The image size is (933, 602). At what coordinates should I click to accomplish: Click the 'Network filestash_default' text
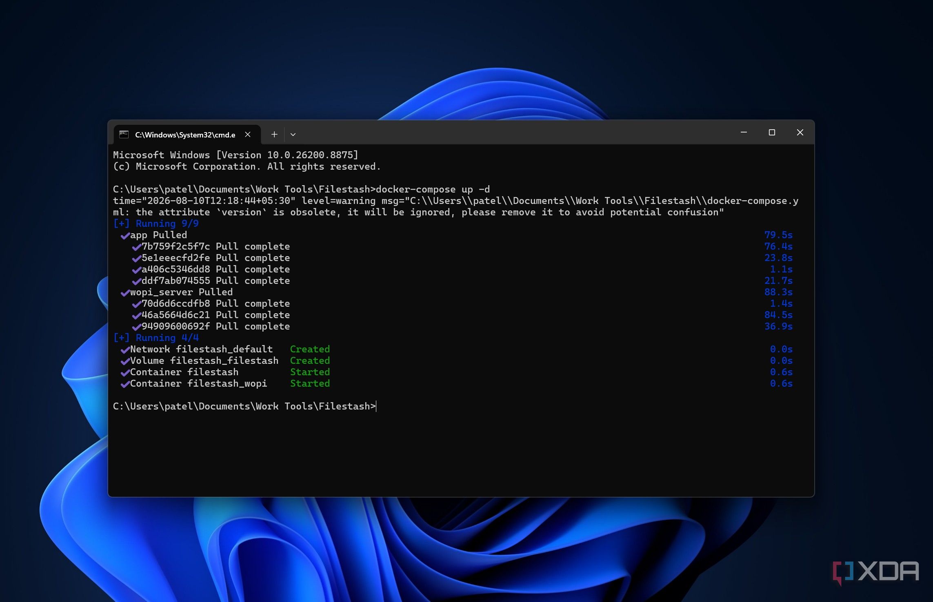pos(201,349)
